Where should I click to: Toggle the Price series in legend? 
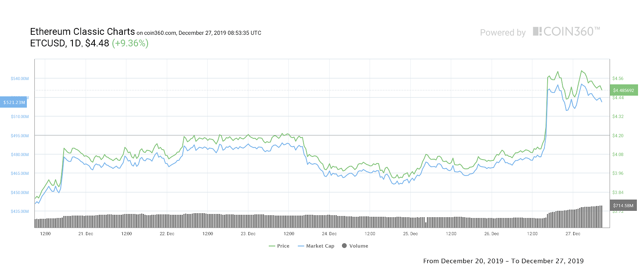point(279,246)
